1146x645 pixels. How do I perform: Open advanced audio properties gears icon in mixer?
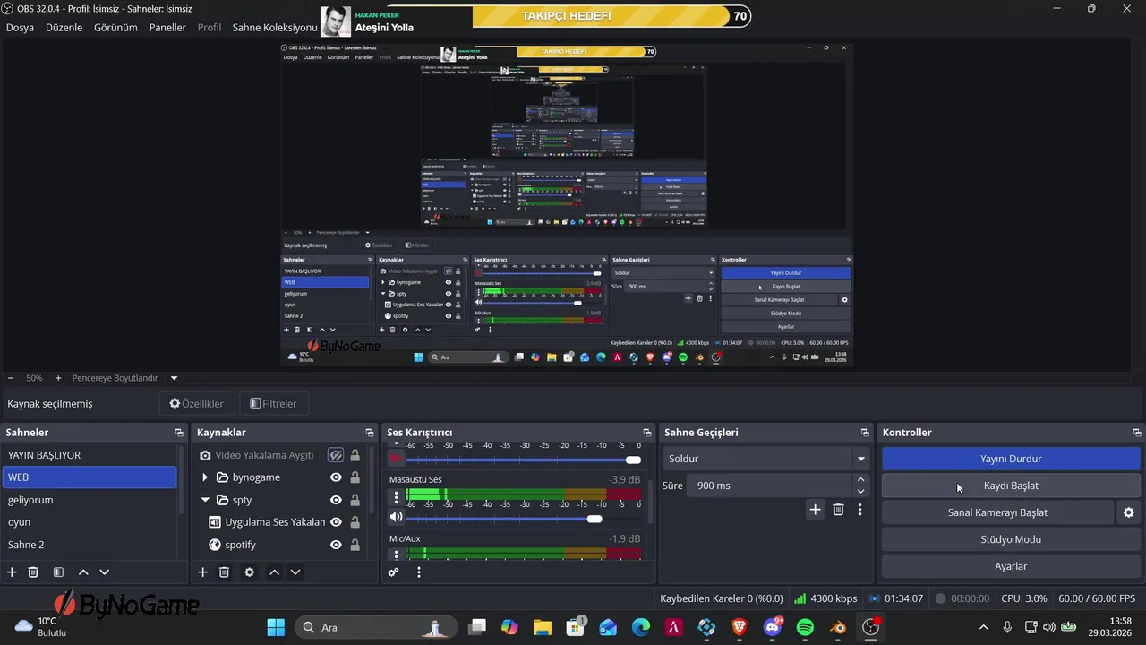click(393, 572)
